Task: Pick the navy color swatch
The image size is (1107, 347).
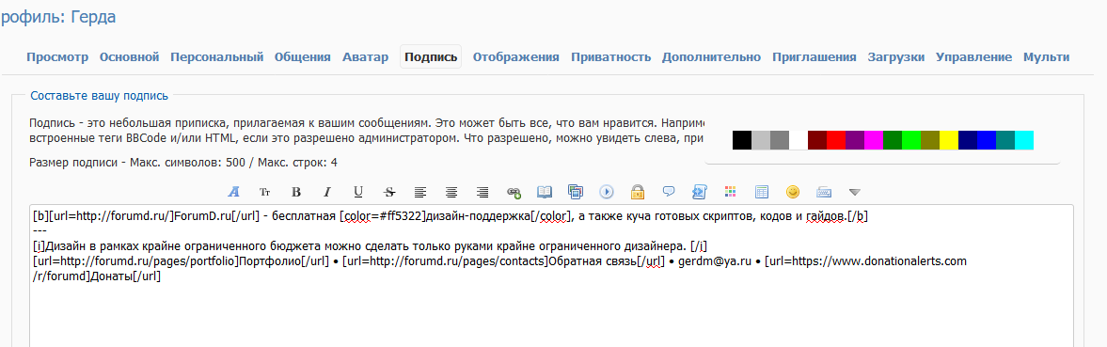Action: pyautogui.click(x=968, y=139)
